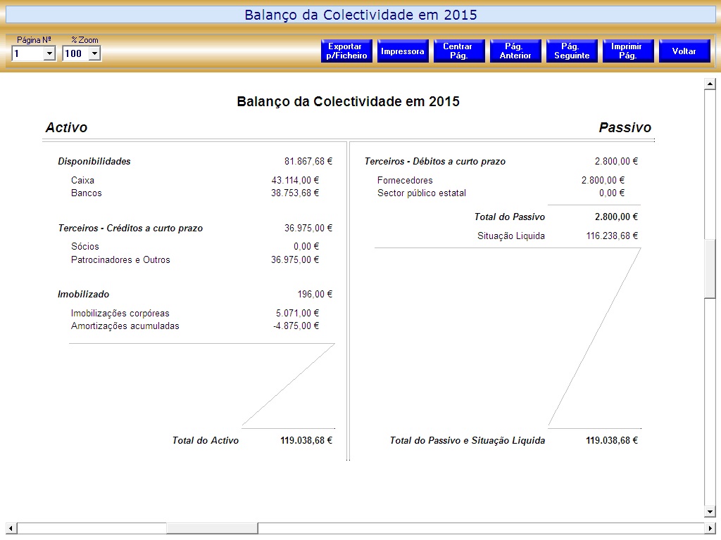Go to previous page with Pág. Anterior
The image size is (721, 540).
515,51
